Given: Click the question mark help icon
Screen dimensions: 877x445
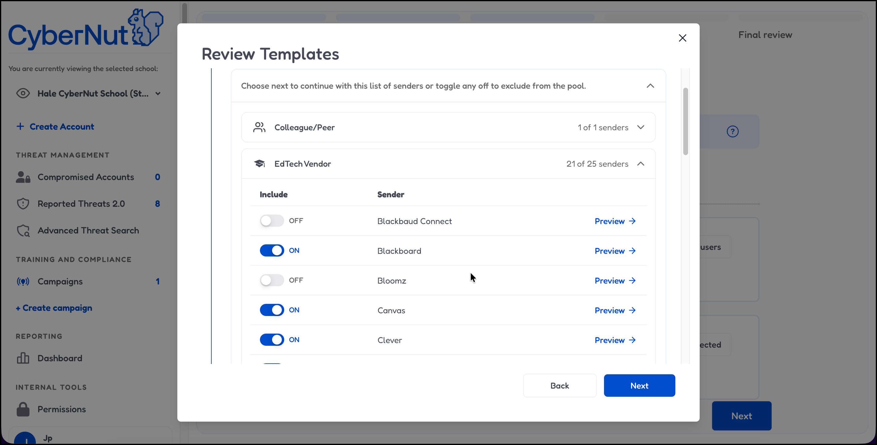Looking at the screenshot, I should 733,131.
